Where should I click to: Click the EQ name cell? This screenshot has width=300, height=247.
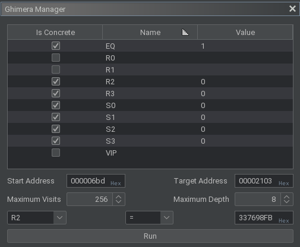point(150,46)
